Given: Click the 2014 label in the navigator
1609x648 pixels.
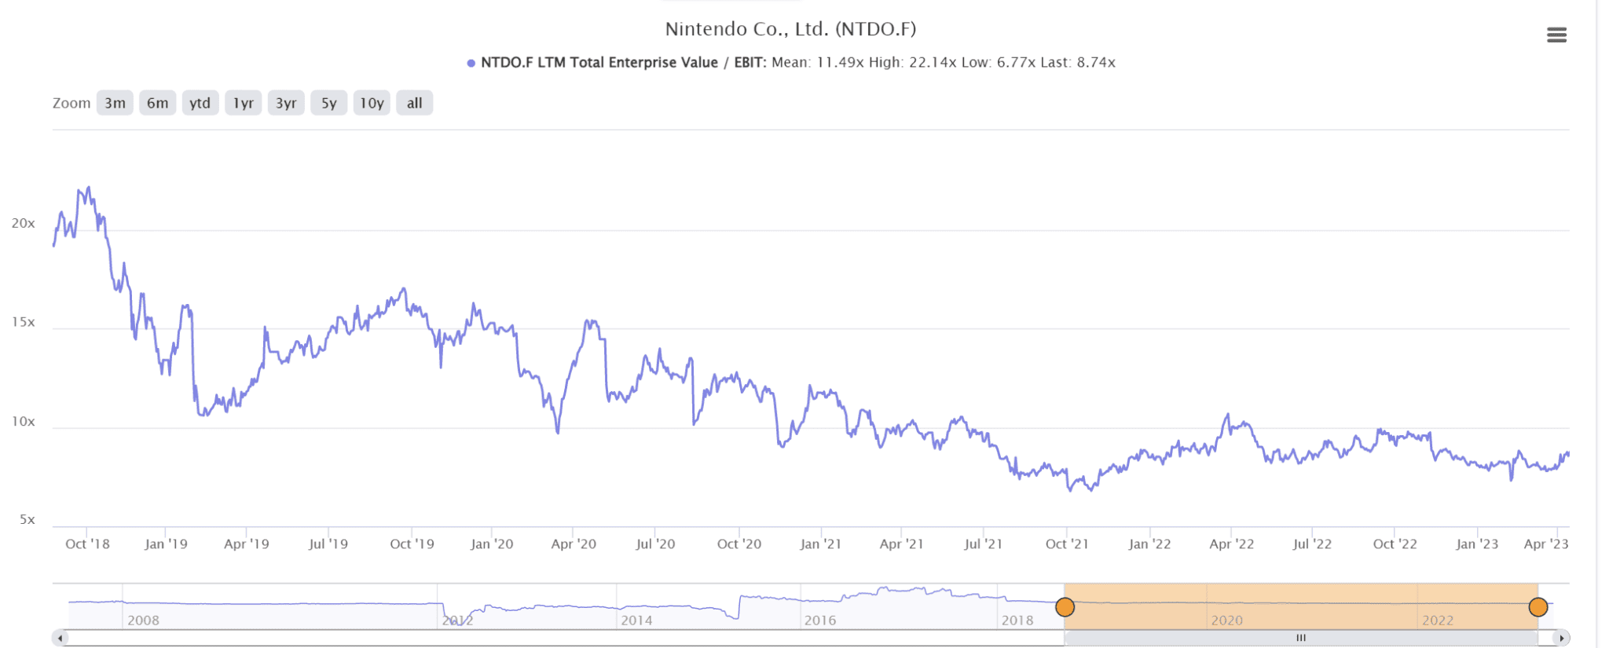Looking at the screenshot, I should point(636,621).
